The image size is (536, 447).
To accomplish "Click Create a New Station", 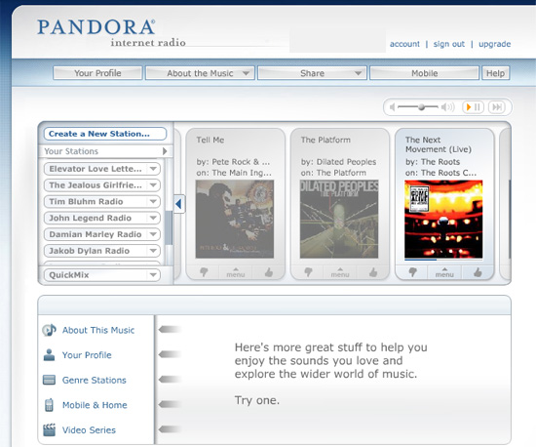I will (105, 134).
